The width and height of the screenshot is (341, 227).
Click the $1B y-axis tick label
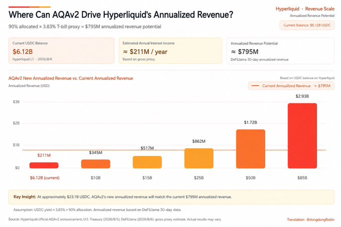click(17, 145)
